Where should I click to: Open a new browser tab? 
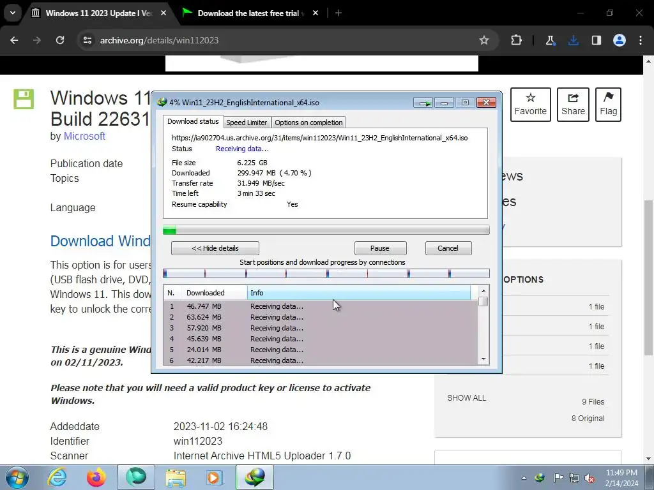(x=338, y=13)
